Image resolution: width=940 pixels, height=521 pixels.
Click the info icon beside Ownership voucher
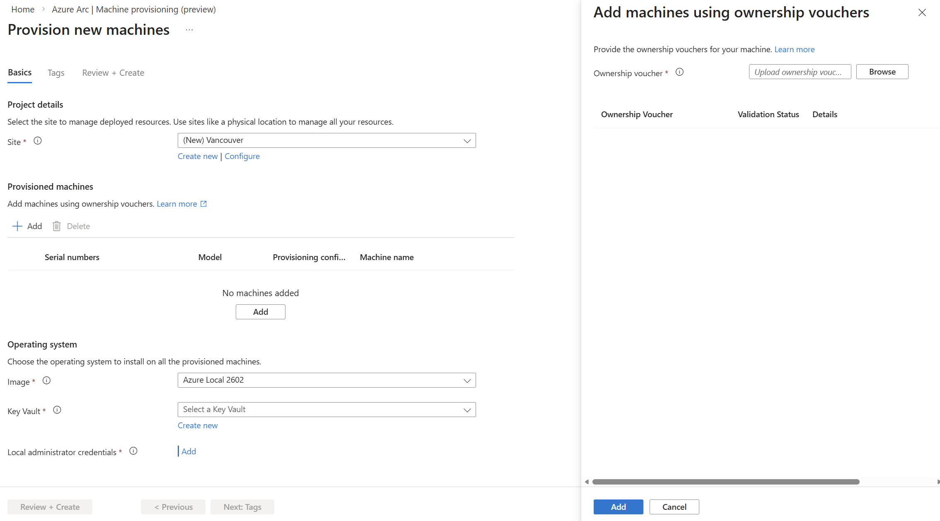(679, 72)
